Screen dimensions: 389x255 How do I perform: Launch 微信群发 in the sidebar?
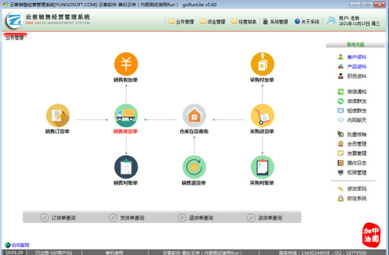[x=352, y=101]
